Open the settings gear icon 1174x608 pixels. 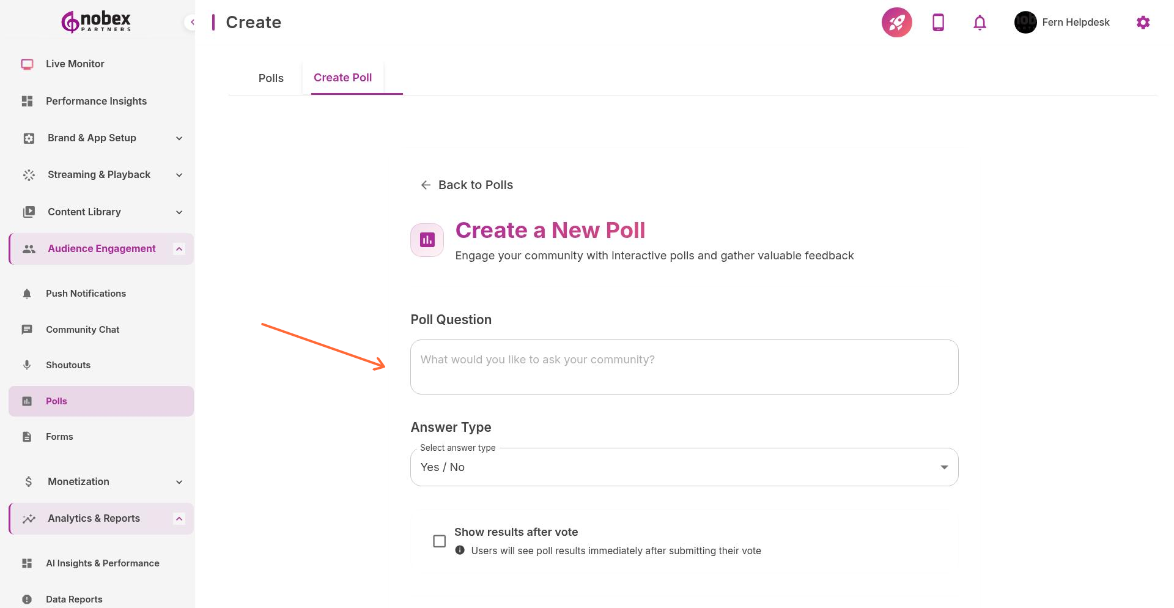pos(1143,22)
